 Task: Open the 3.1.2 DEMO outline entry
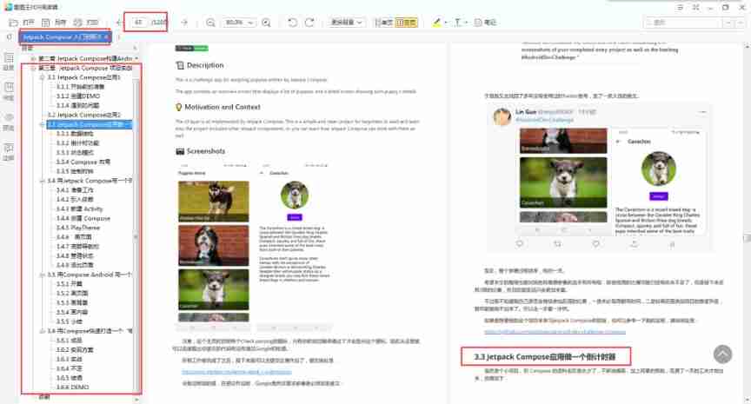[x=77, y=96]
